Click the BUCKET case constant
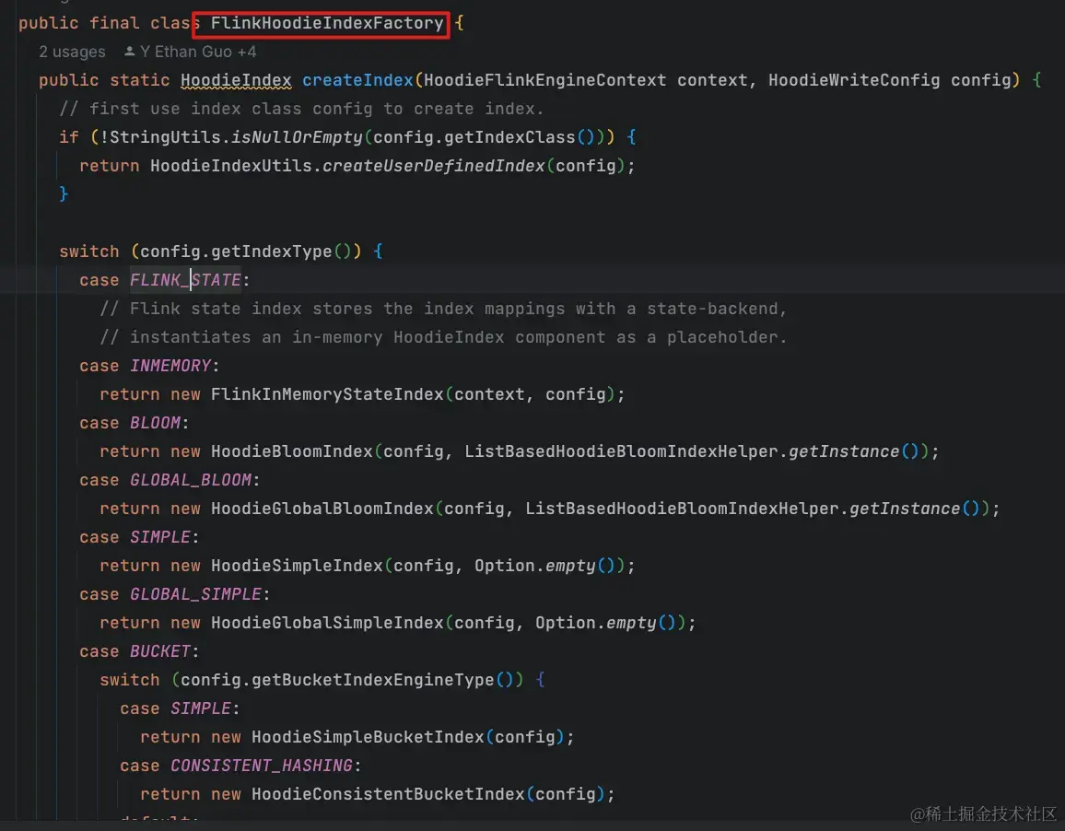 click(160, 651)
